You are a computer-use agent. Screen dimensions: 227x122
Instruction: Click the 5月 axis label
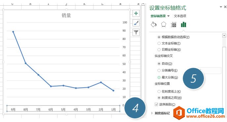pyautogui.click(x=63, y=110)
